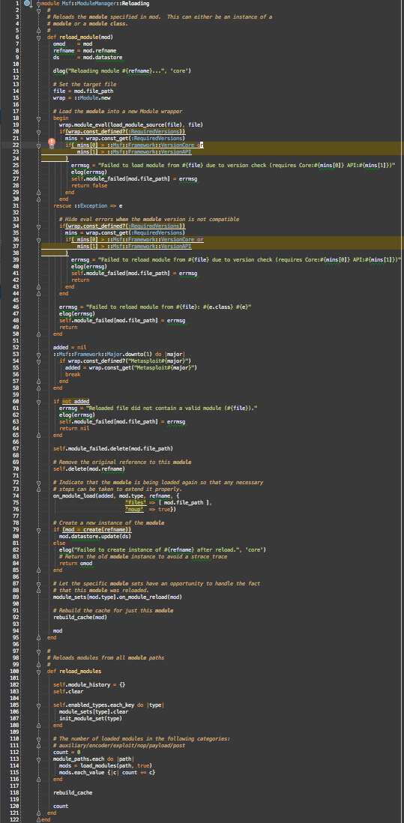Click the 'omod' variable on line 7
This screenshot has height=823, width=404.
pyautogui.click(x=58, y=44)
